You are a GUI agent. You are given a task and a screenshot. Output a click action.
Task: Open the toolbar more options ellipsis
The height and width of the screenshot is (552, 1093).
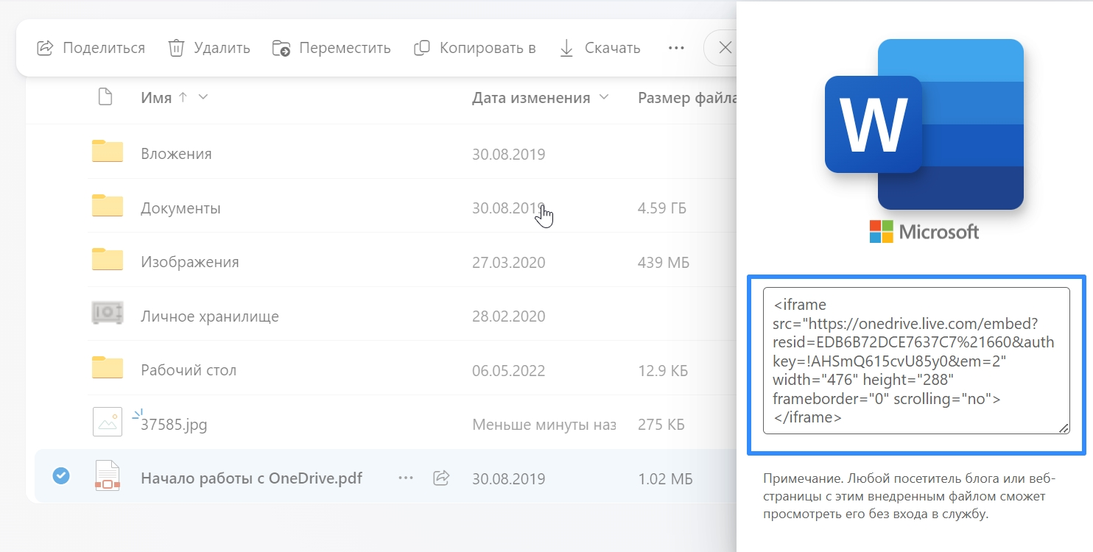coord(676,48)
